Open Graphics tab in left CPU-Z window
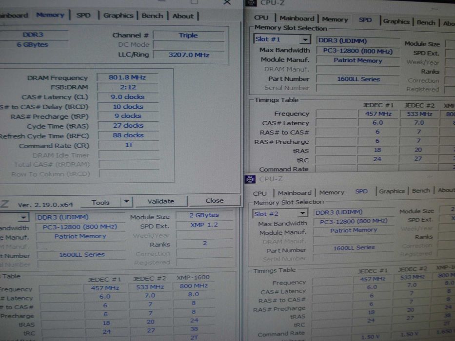 point(118,16)
